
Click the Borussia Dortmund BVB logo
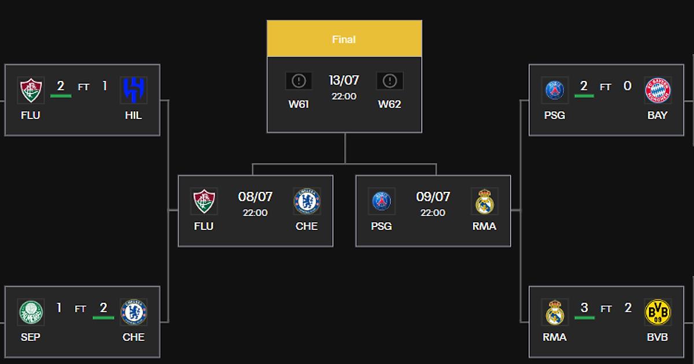pos(658,312)
